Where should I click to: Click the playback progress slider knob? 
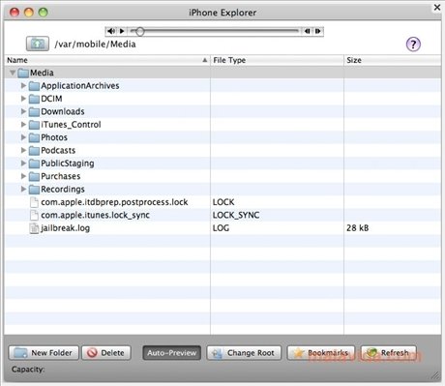(x=140, y=31)
